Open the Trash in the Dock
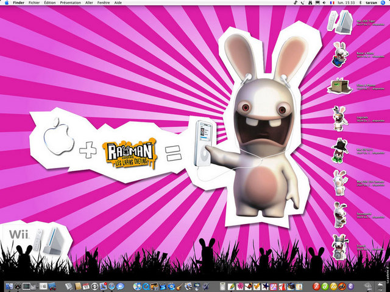Viewport: 390px width, 292px height. click(380, 287)
